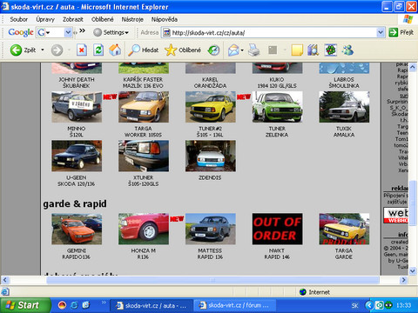
Task: Click the Windows logo throbber icon
Action: click(408, 19)
